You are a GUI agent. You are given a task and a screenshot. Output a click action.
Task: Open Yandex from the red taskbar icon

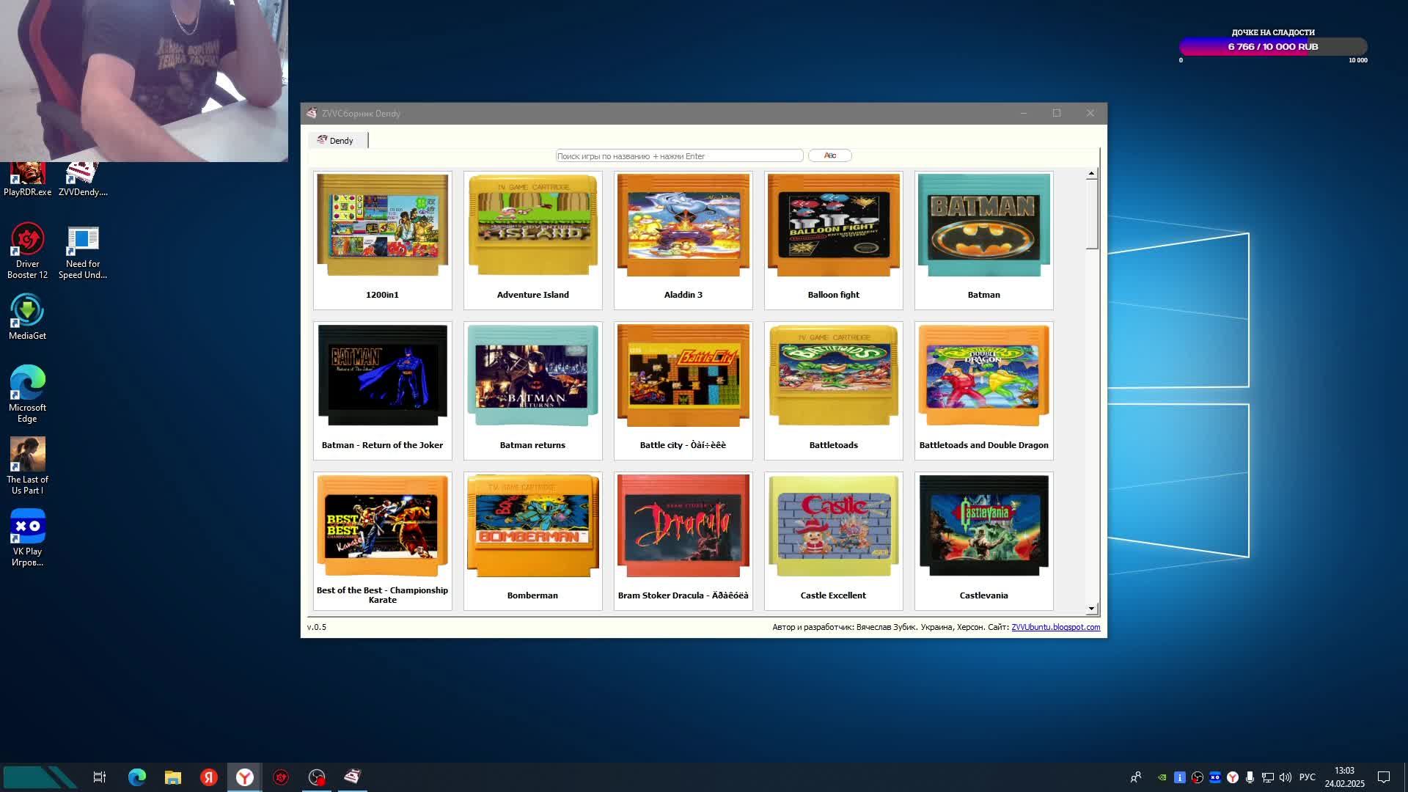(x=209, y=777)
